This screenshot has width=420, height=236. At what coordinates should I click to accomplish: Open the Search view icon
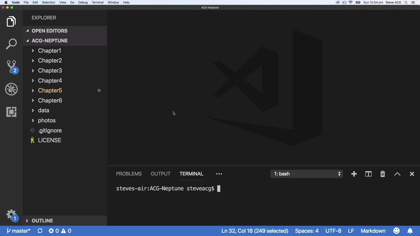11,44
